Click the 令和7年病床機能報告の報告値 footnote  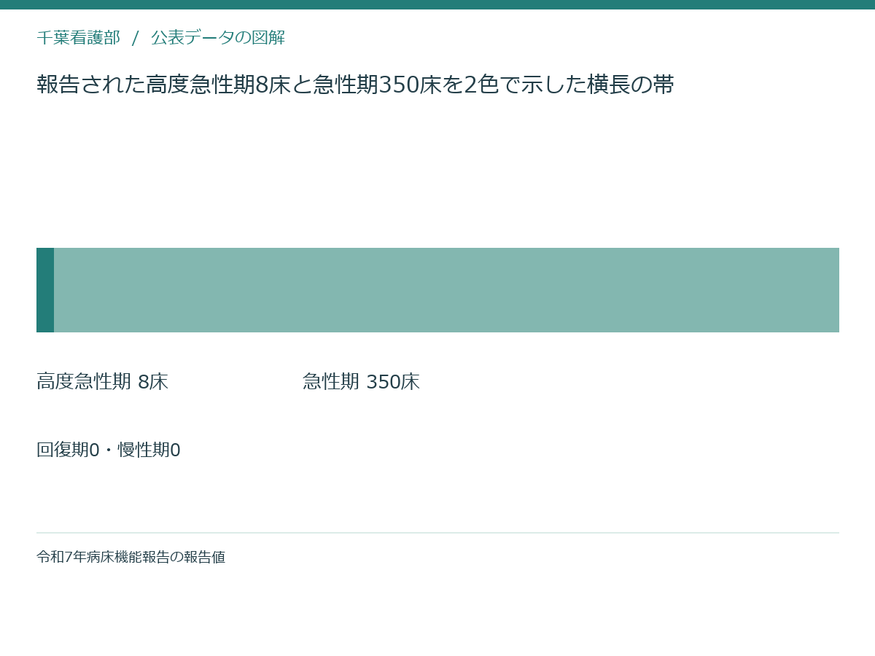click(131, 557)
